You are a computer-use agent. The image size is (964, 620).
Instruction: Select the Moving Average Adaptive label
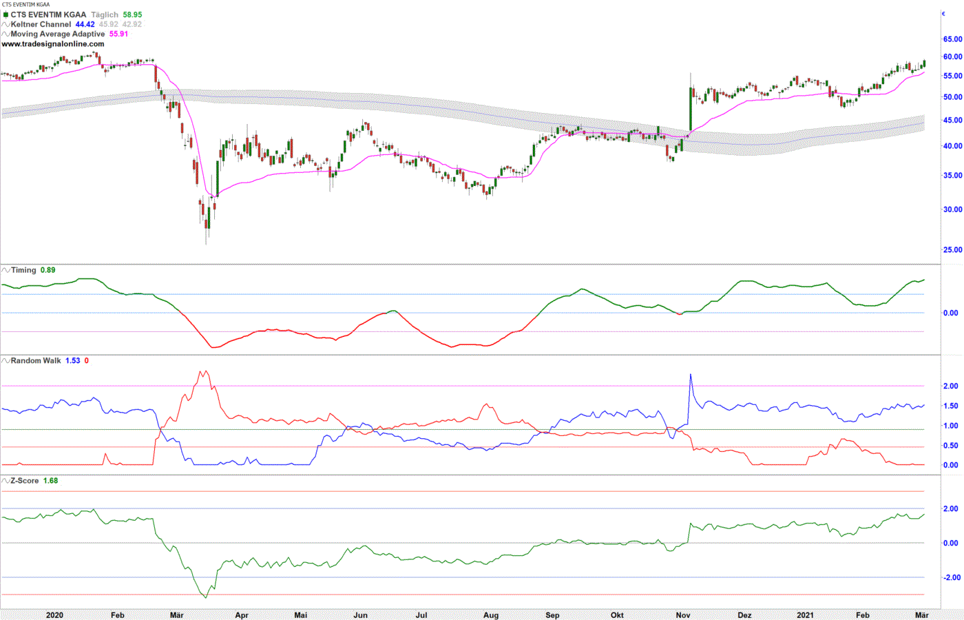(58, 34)
